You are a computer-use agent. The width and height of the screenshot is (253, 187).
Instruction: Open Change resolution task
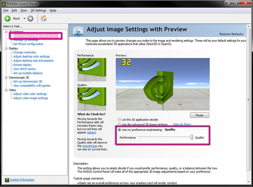pos(25,52)
